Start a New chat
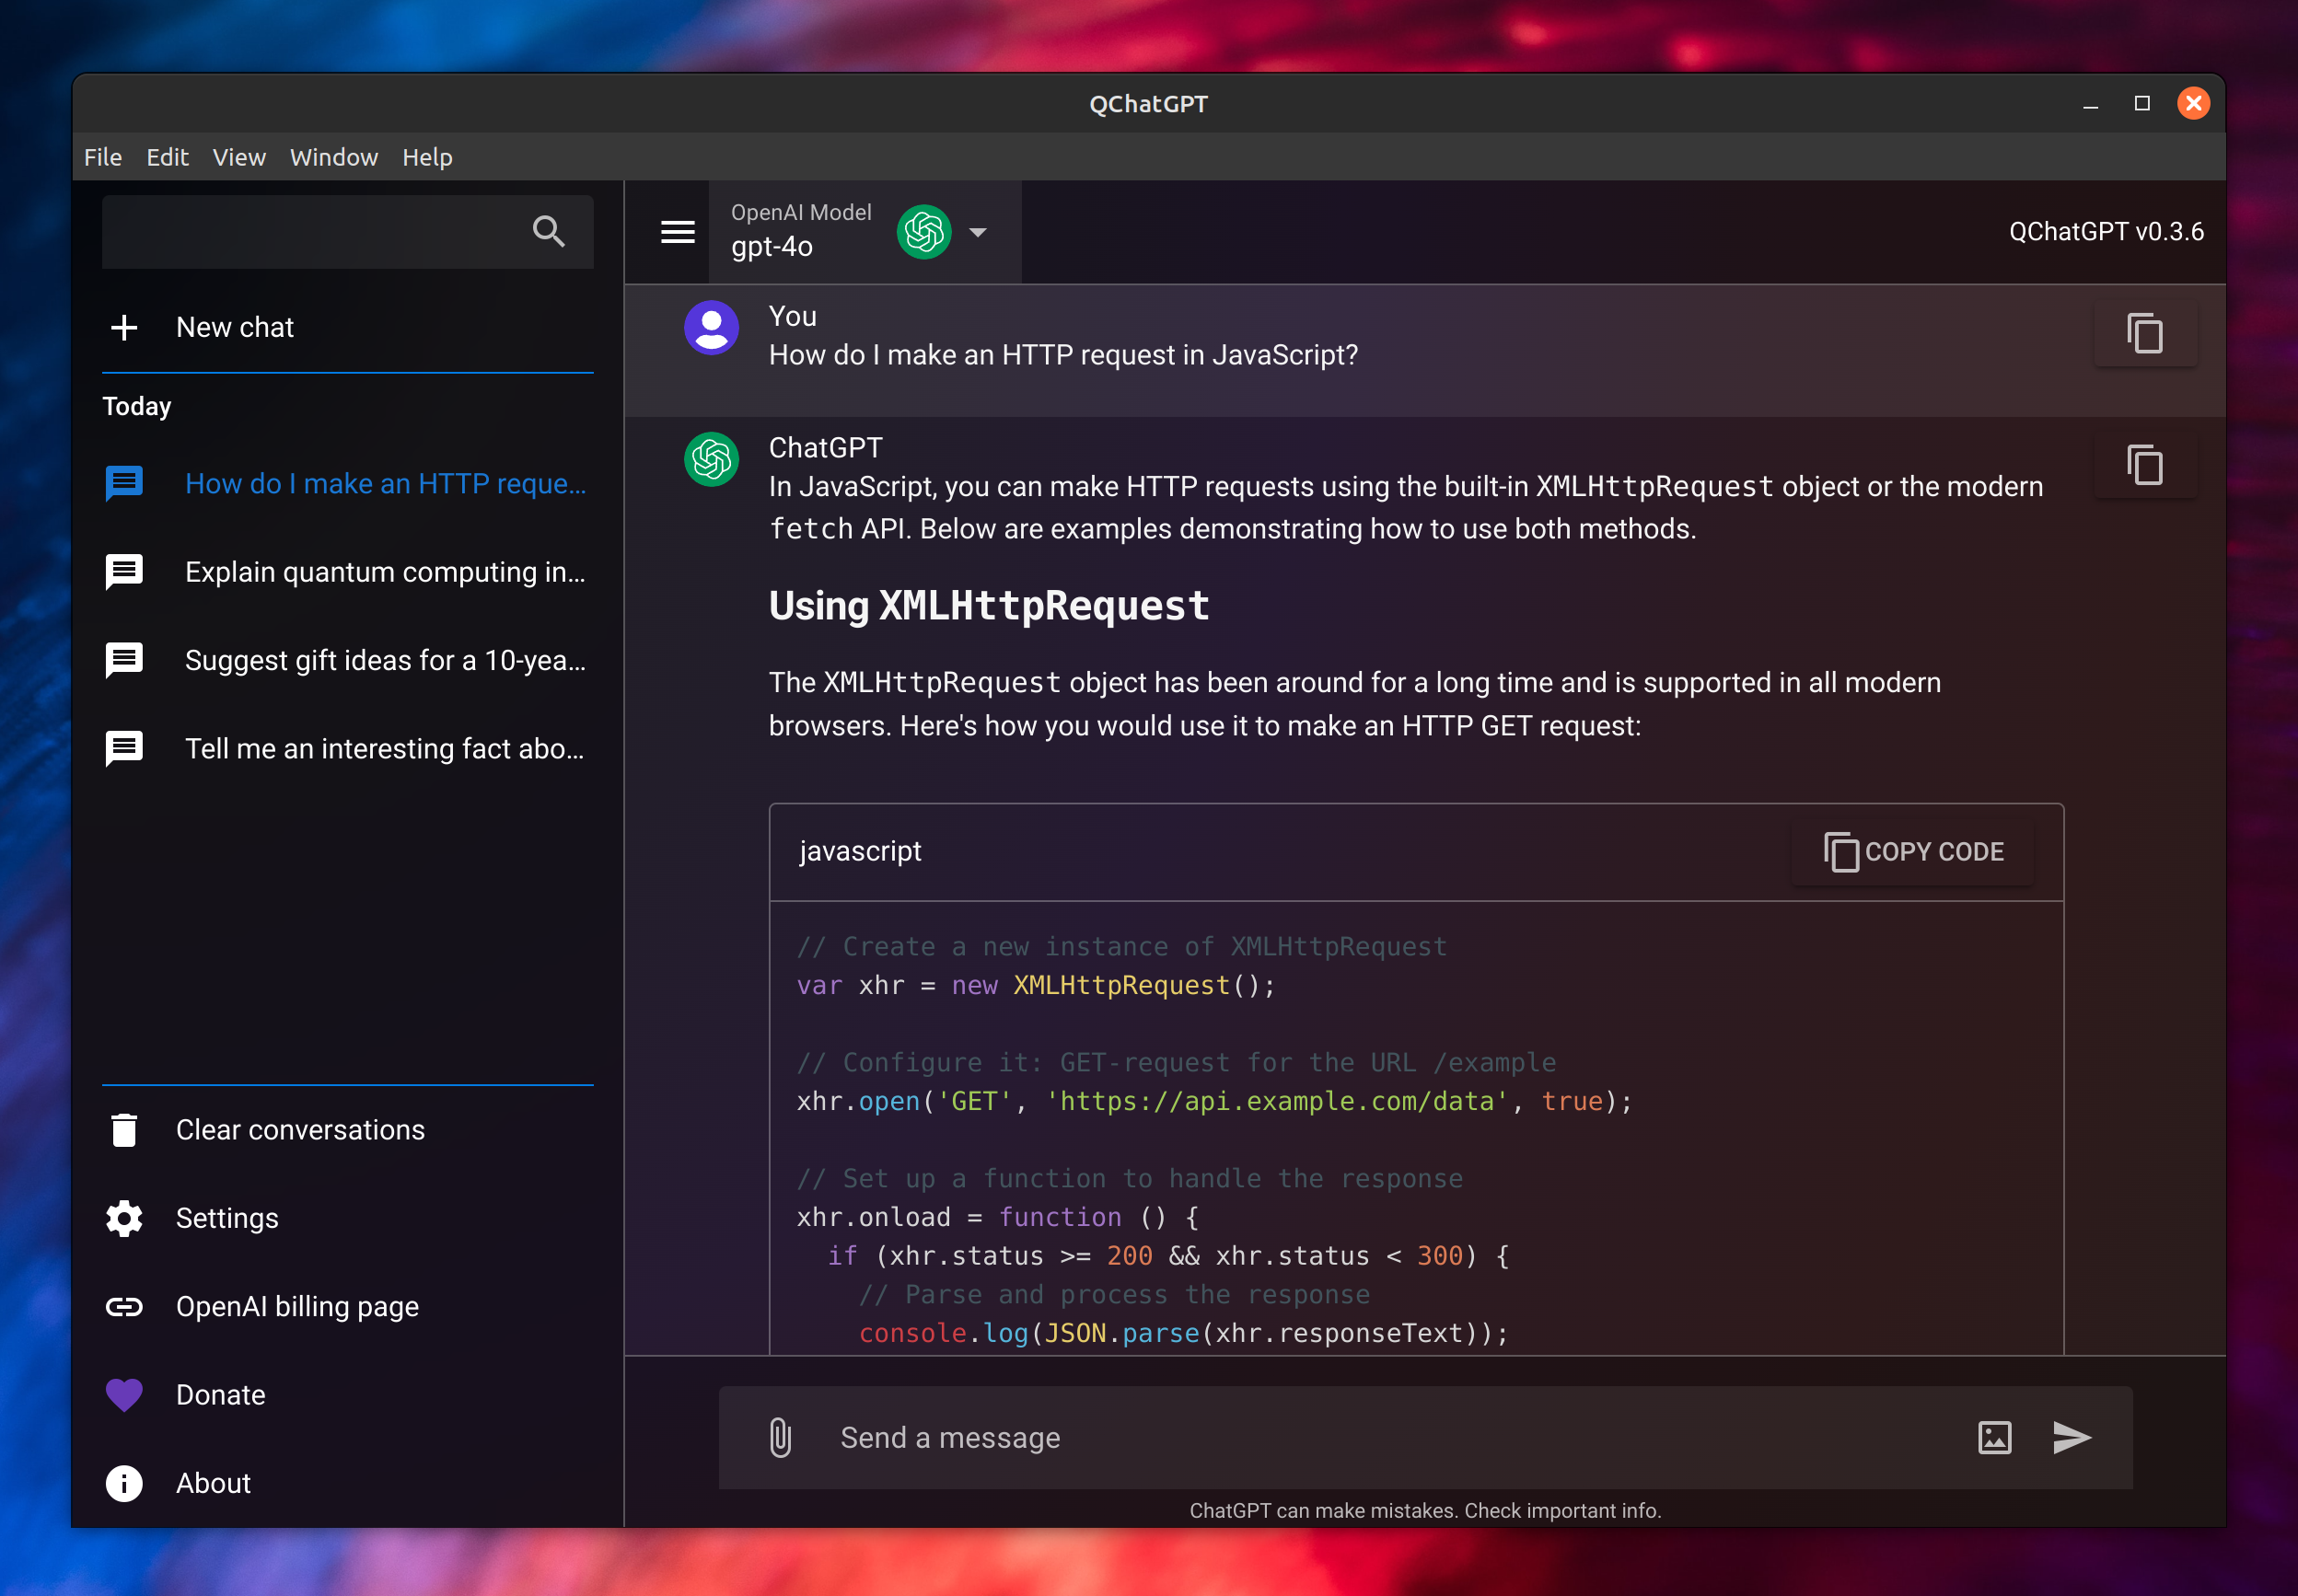 tap(234, 328)
